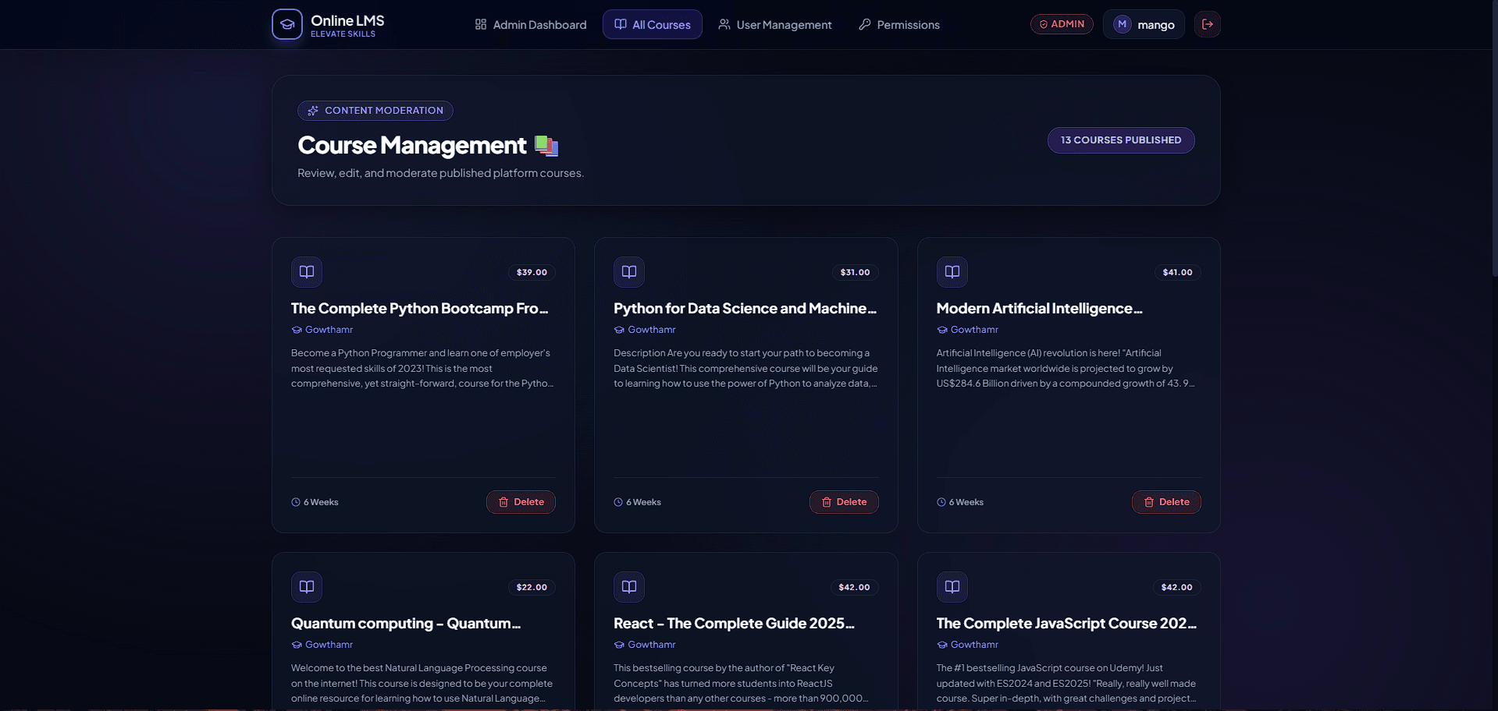Go to User Management
Viewport: 1498px width, 711px height.
tap(775, 25)
